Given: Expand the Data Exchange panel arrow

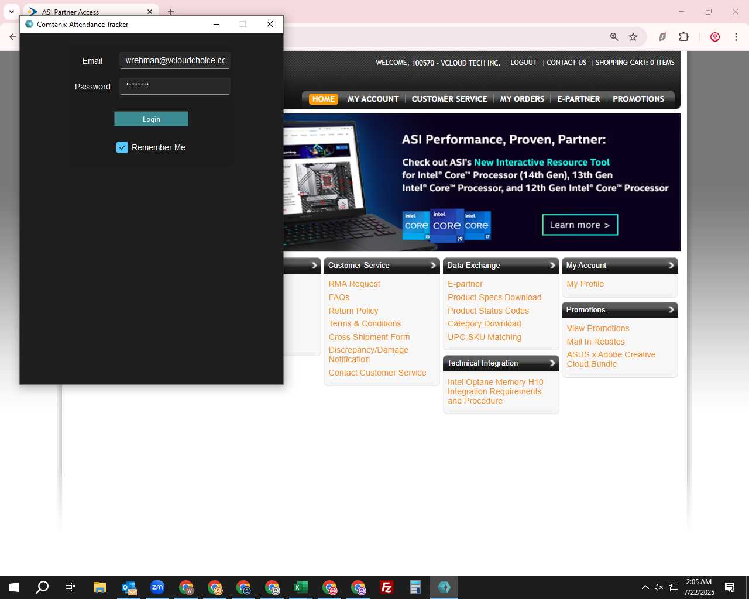Looking at the screenshot, I should pyautogui.click(x=552, y=266).
